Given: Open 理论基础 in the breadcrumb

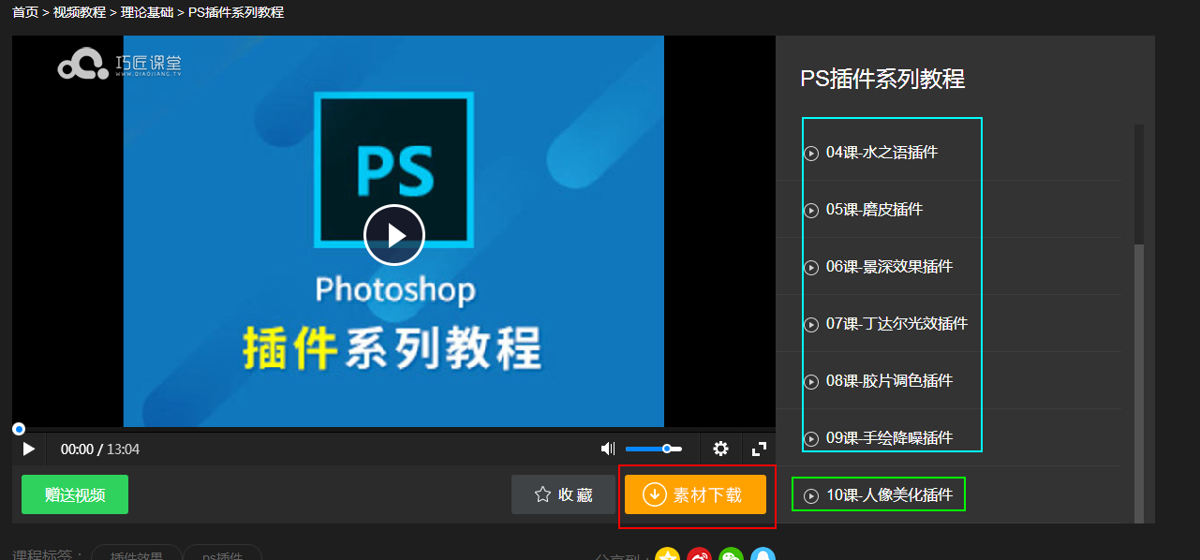Looking at the screenshot, I should [x=147, y=12].
